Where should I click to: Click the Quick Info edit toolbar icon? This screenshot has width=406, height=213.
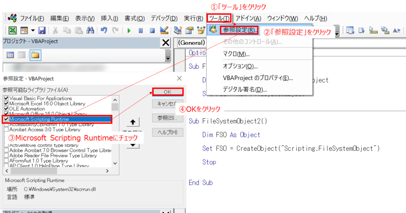373,30
